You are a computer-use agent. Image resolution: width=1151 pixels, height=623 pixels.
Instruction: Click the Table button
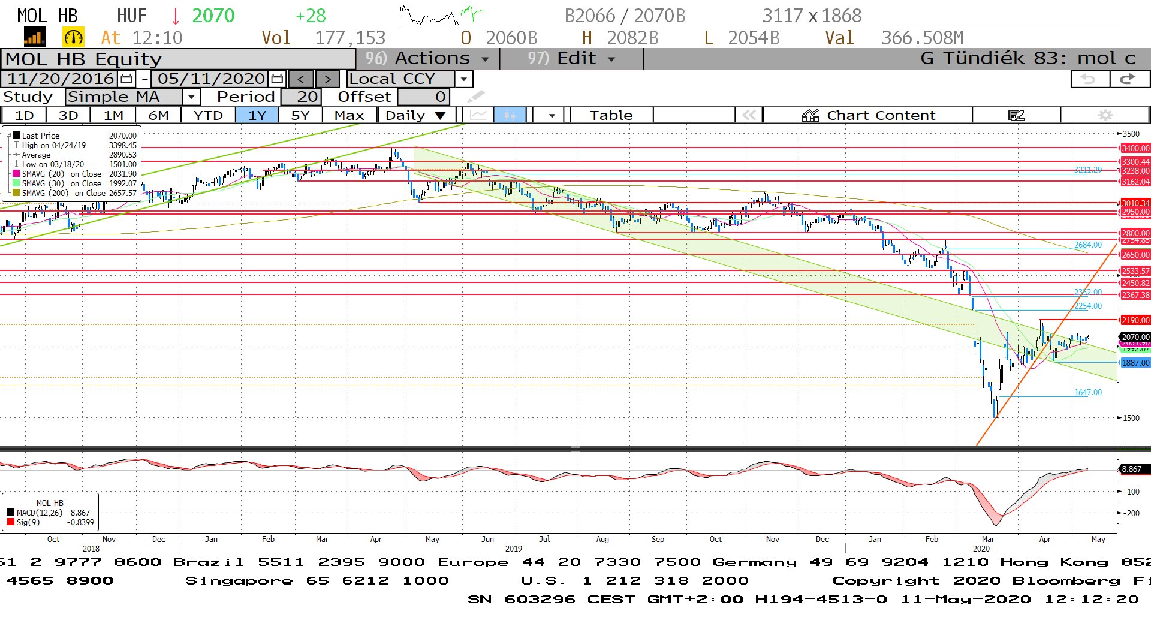(611, 115)
